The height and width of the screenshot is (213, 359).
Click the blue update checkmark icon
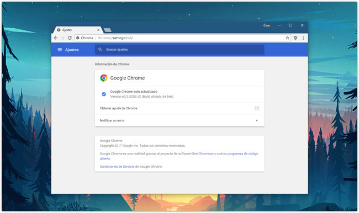[104, 94]
